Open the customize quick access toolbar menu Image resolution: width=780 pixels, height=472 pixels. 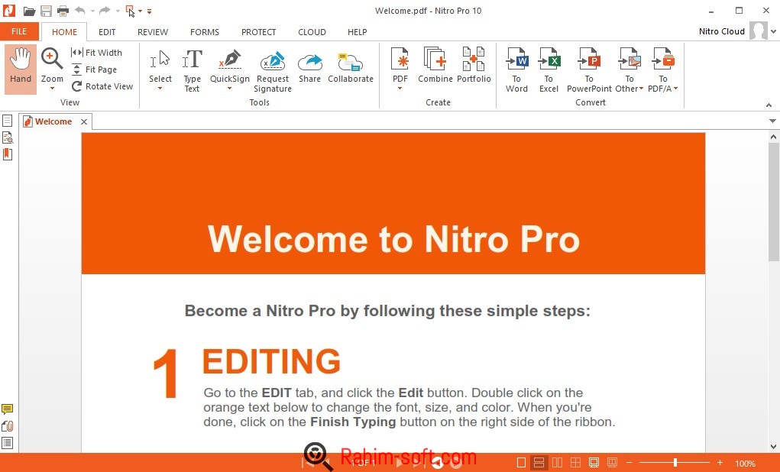(x=149, y=11)
